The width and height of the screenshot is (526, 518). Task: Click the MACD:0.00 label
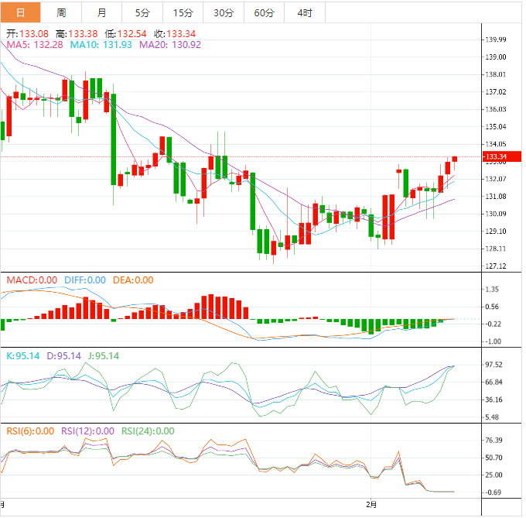point(32,280)
